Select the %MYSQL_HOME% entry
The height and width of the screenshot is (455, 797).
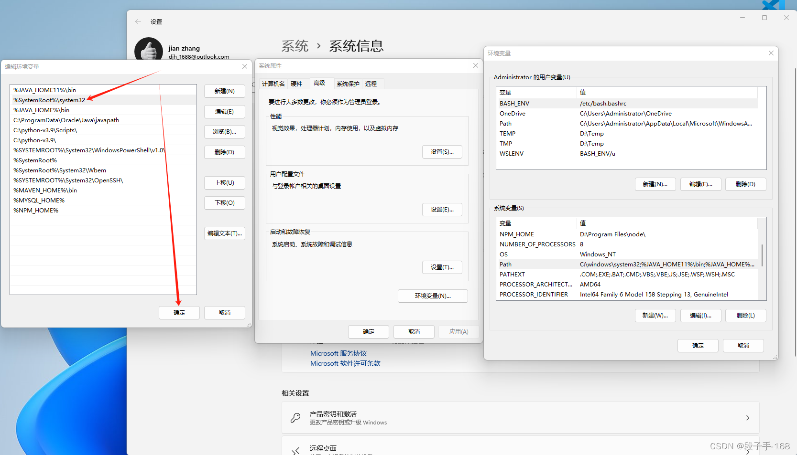103,200
